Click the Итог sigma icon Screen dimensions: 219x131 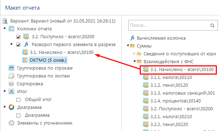pos(11,91)
